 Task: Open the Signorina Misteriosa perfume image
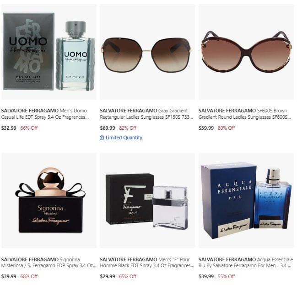49,201
